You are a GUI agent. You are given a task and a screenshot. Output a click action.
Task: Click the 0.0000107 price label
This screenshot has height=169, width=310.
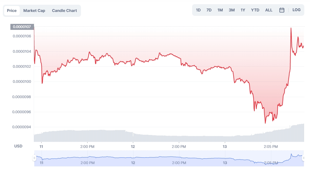22,26
